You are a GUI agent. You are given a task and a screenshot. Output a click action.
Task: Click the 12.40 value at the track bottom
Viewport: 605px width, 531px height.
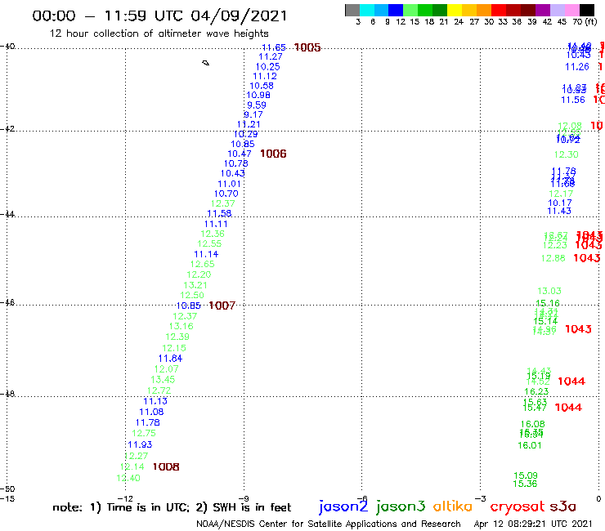pos(128,478)
